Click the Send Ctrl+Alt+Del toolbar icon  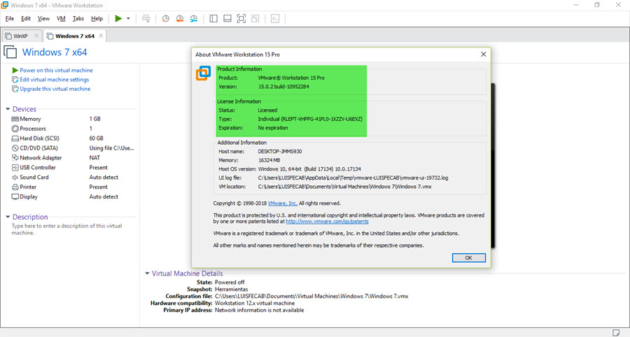point(146,18)
